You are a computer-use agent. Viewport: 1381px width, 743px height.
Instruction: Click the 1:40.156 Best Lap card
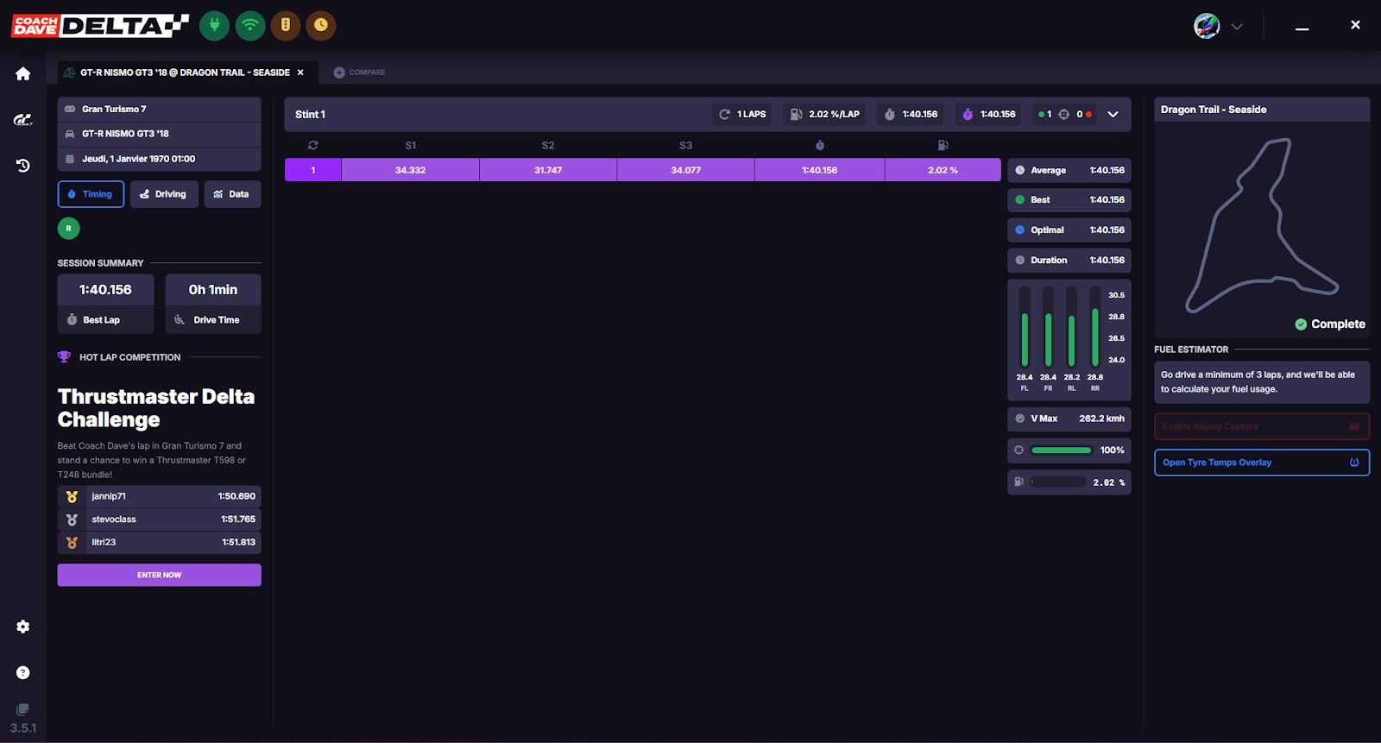[105, 304]
